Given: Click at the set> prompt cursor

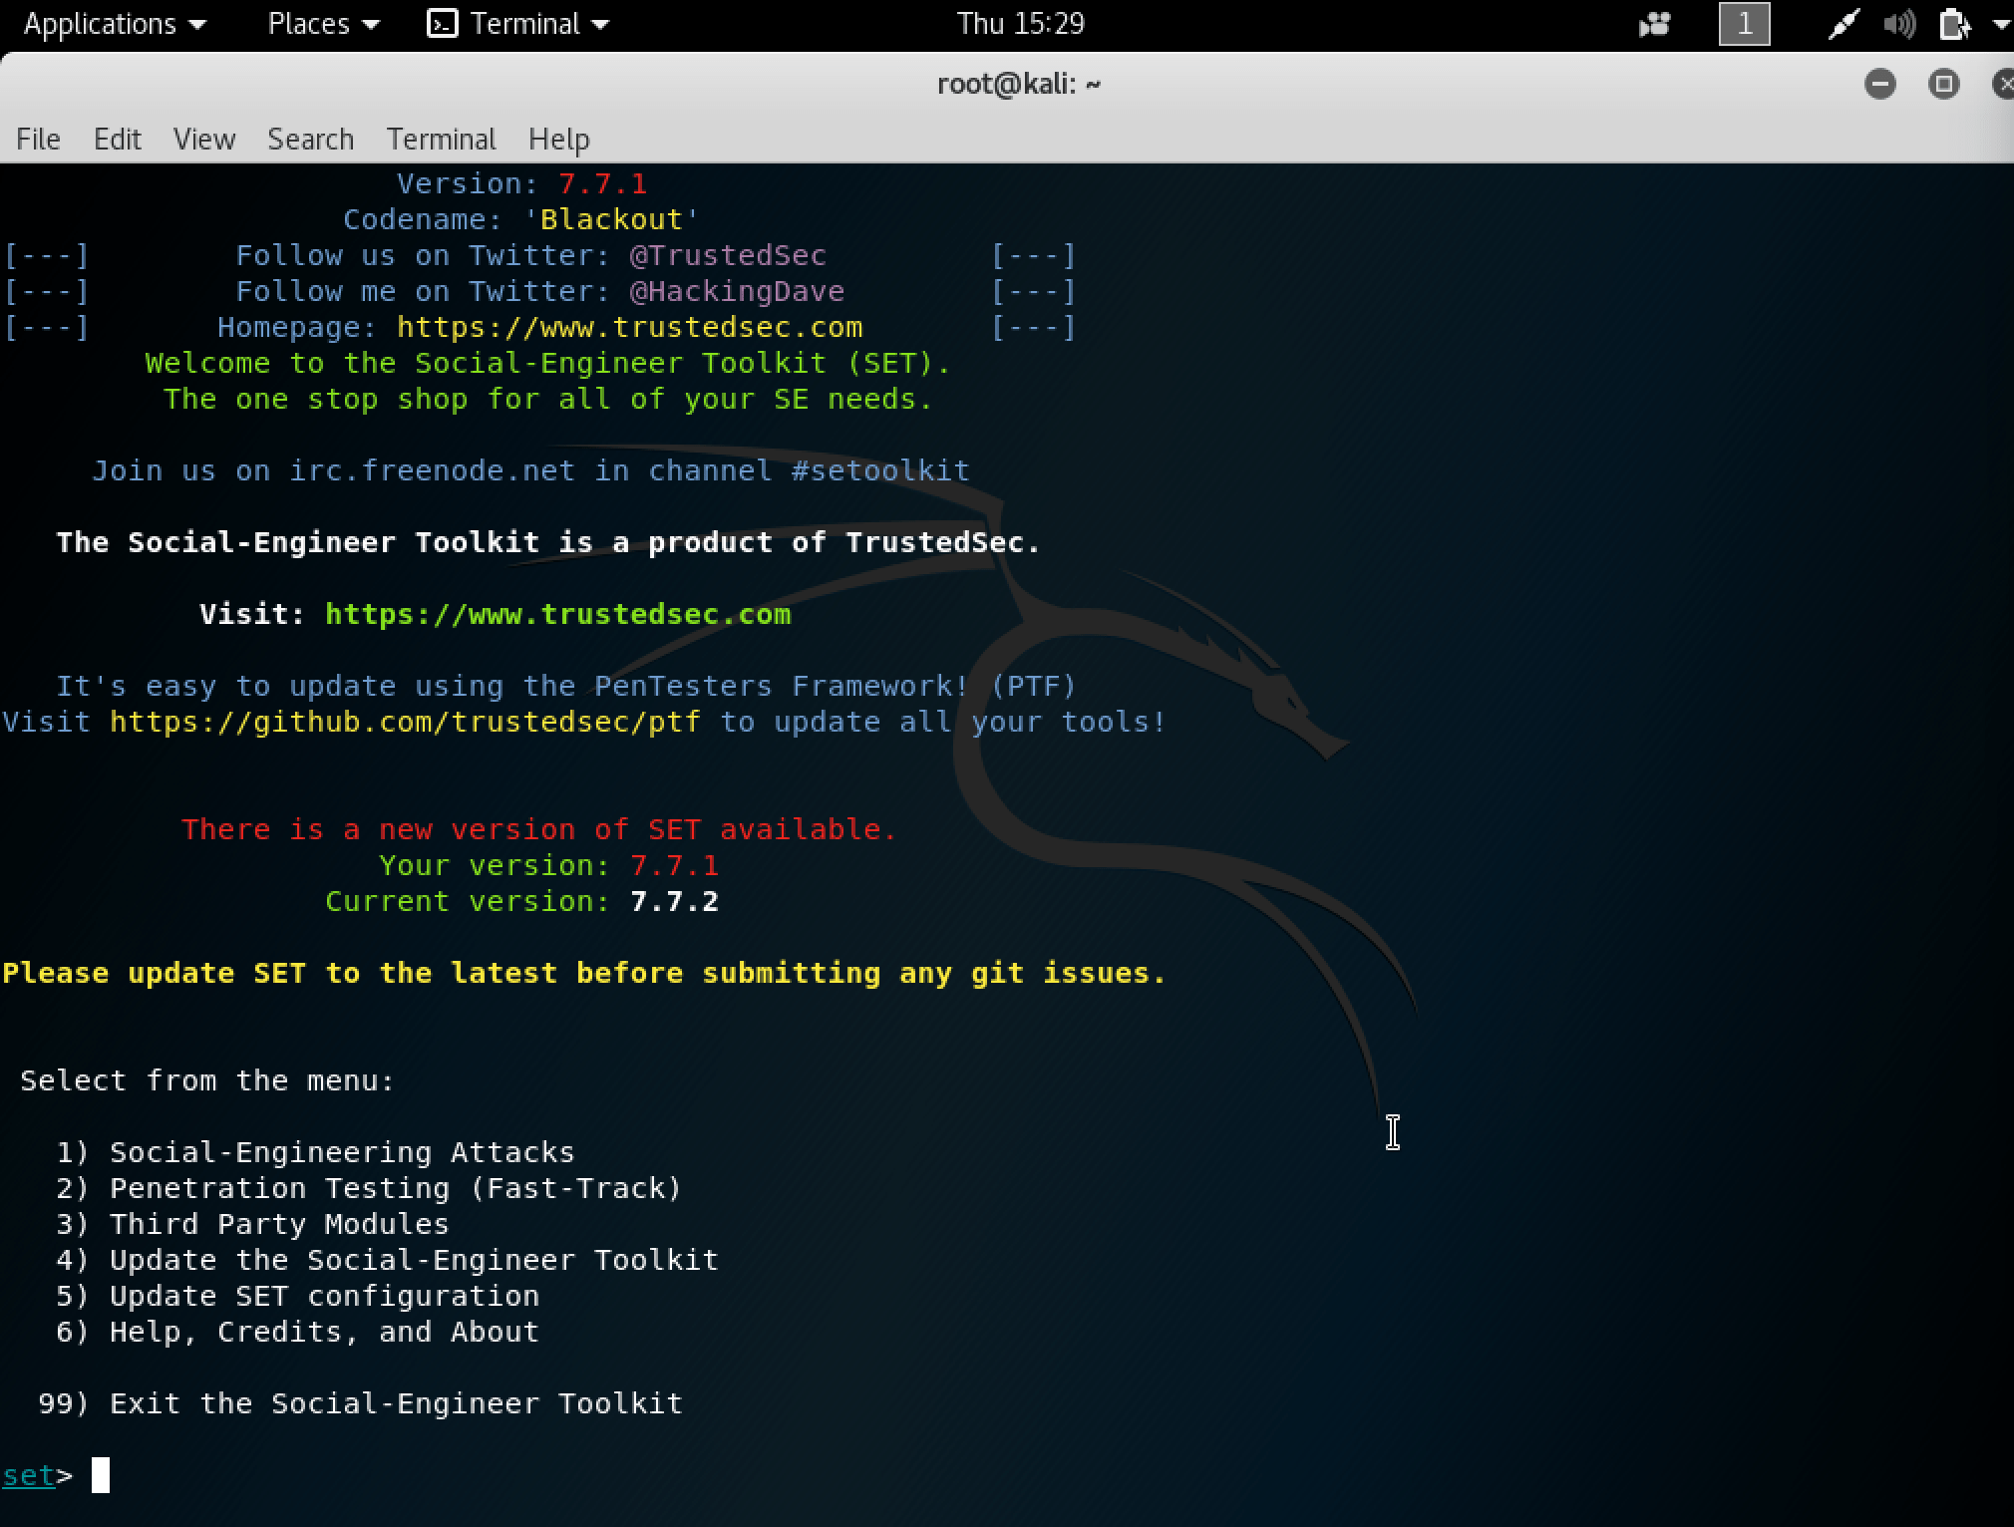Looking at the screenshot, I should click(x=101, y=1475).
